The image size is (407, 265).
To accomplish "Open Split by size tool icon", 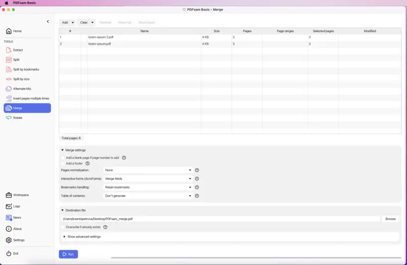I will coord(9,79).
